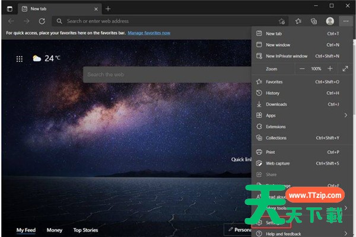Screen dimensions: 356x237
Task: Add this page to favorites star icon
Action: click(x=282, y=21)
